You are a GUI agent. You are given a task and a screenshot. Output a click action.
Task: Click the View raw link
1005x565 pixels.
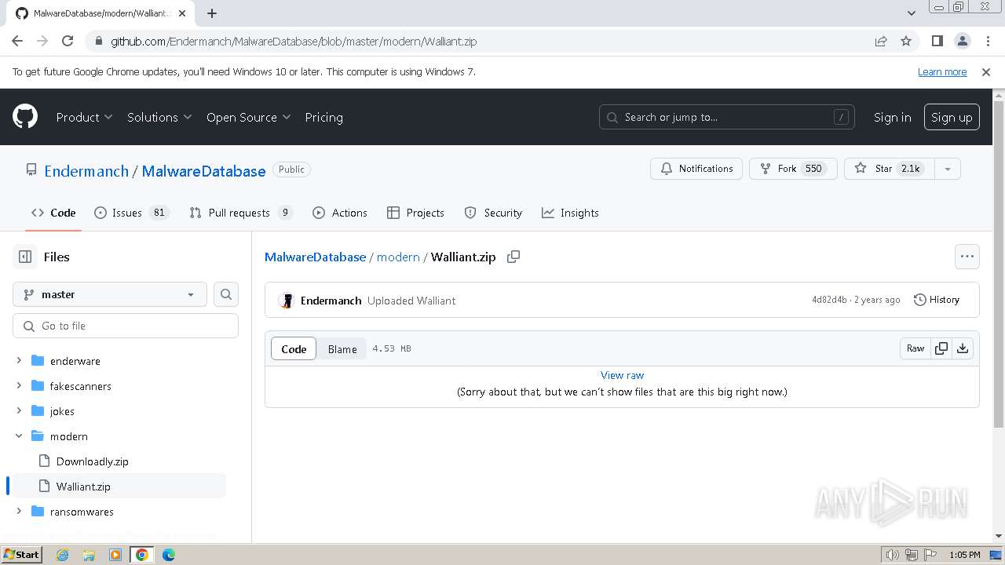[x=622, y=375]
